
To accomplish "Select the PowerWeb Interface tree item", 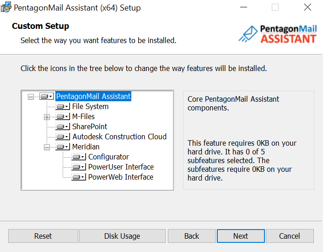I will (121, 177).
